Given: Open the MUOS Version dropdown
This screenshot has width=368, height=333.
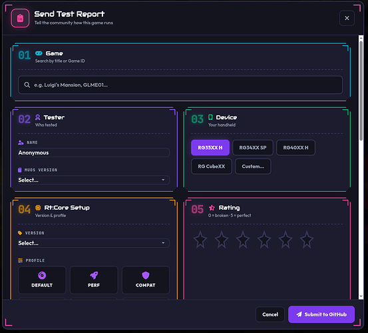Looking at the screenshot, I should click(94, 180).
